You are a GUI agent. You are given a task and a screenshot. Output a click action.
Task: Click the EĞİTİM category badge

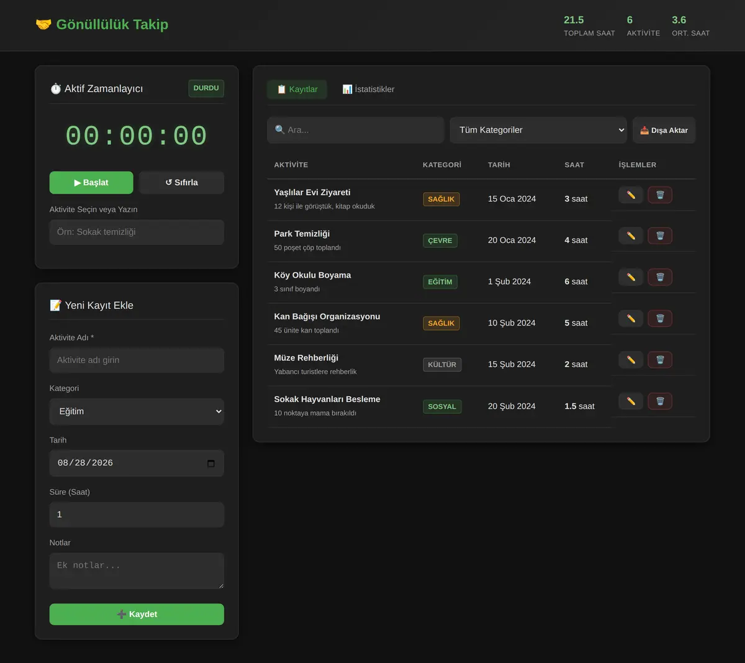440,282
